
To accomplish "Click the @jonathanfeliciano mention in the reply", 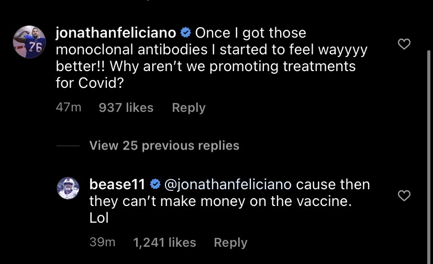I will pos(228,185).
